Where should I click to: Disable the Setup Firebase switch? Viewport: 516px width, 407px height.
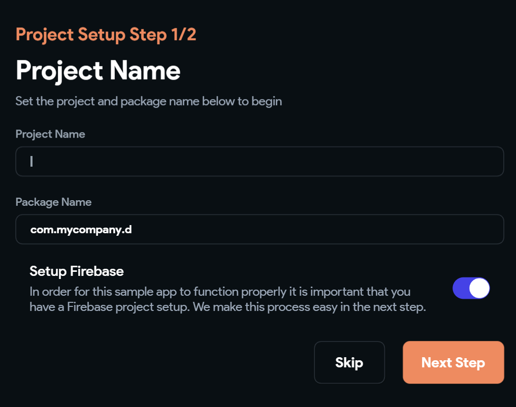pos(471,288)
